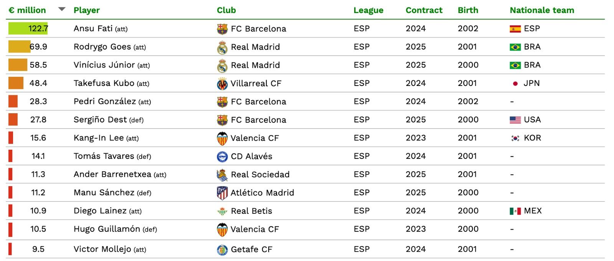This screenshot has height=261, width=614.
Task: Click the FC Barcelona club crest
Action: click(x=222, y=28)
